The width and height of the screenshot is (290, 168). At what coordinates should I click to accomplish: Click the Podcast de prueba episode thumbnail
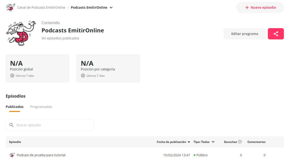click(12, 155)
